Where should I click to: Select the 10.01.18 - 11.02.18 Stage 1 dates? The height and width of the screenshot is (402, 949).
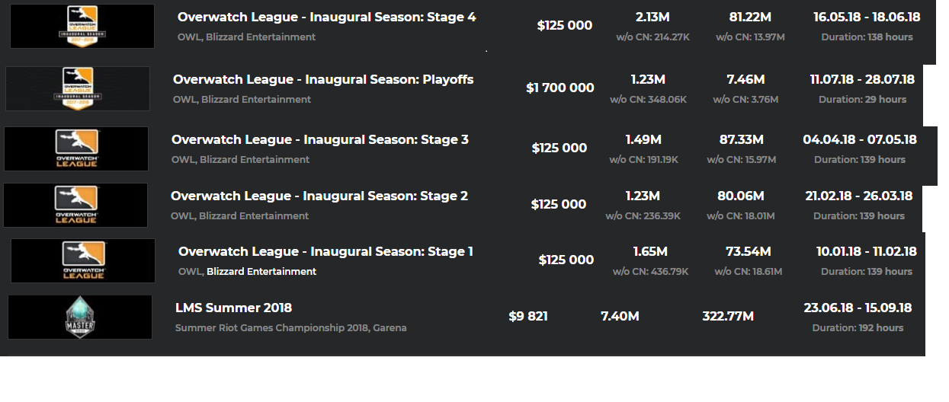(867, 250)
